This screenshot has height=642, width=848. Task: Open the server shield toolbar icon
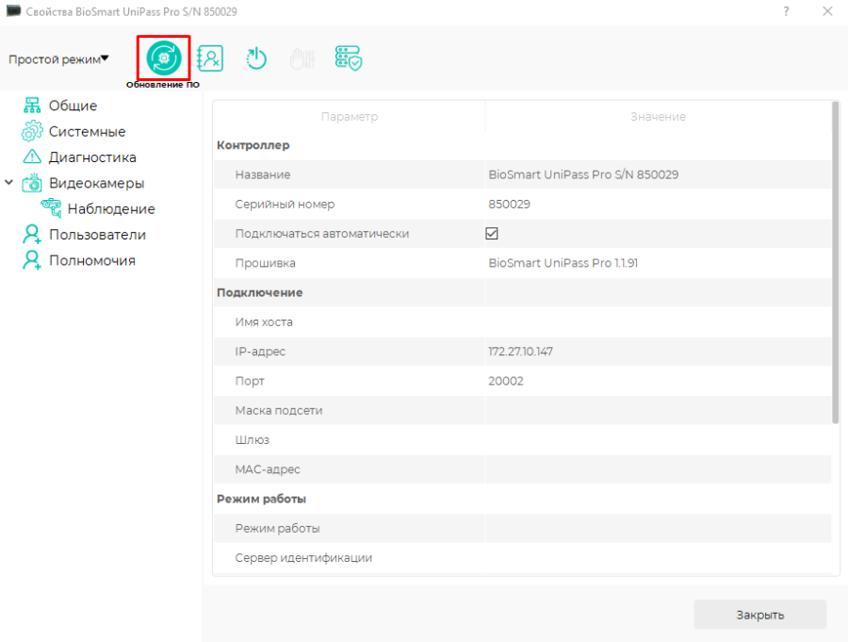pyautogui.click(x=349, y=58)
